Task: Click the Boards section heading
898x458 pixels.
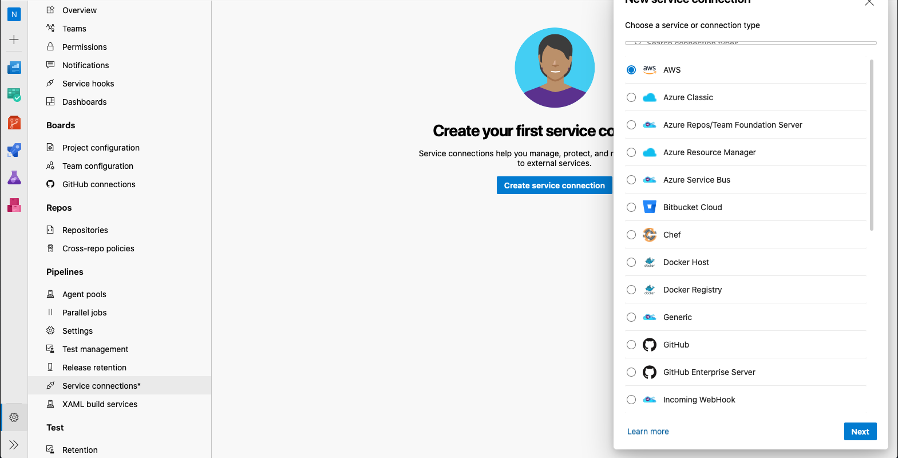Action: pyautogui.click(x=61, y=125)
